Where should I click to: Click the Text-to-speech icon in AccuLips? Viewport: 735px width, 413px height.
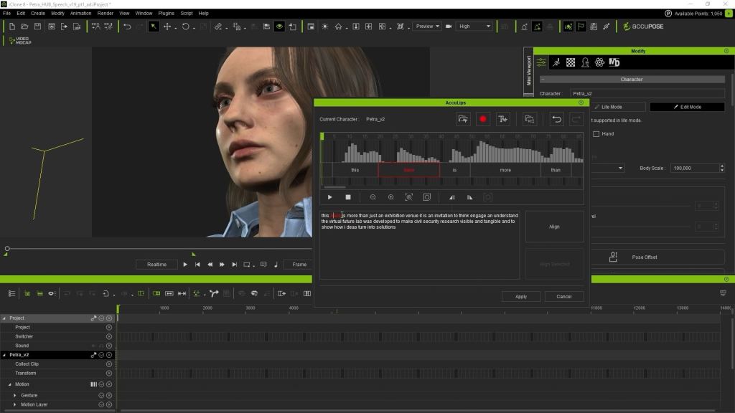[x=502, y=120]
